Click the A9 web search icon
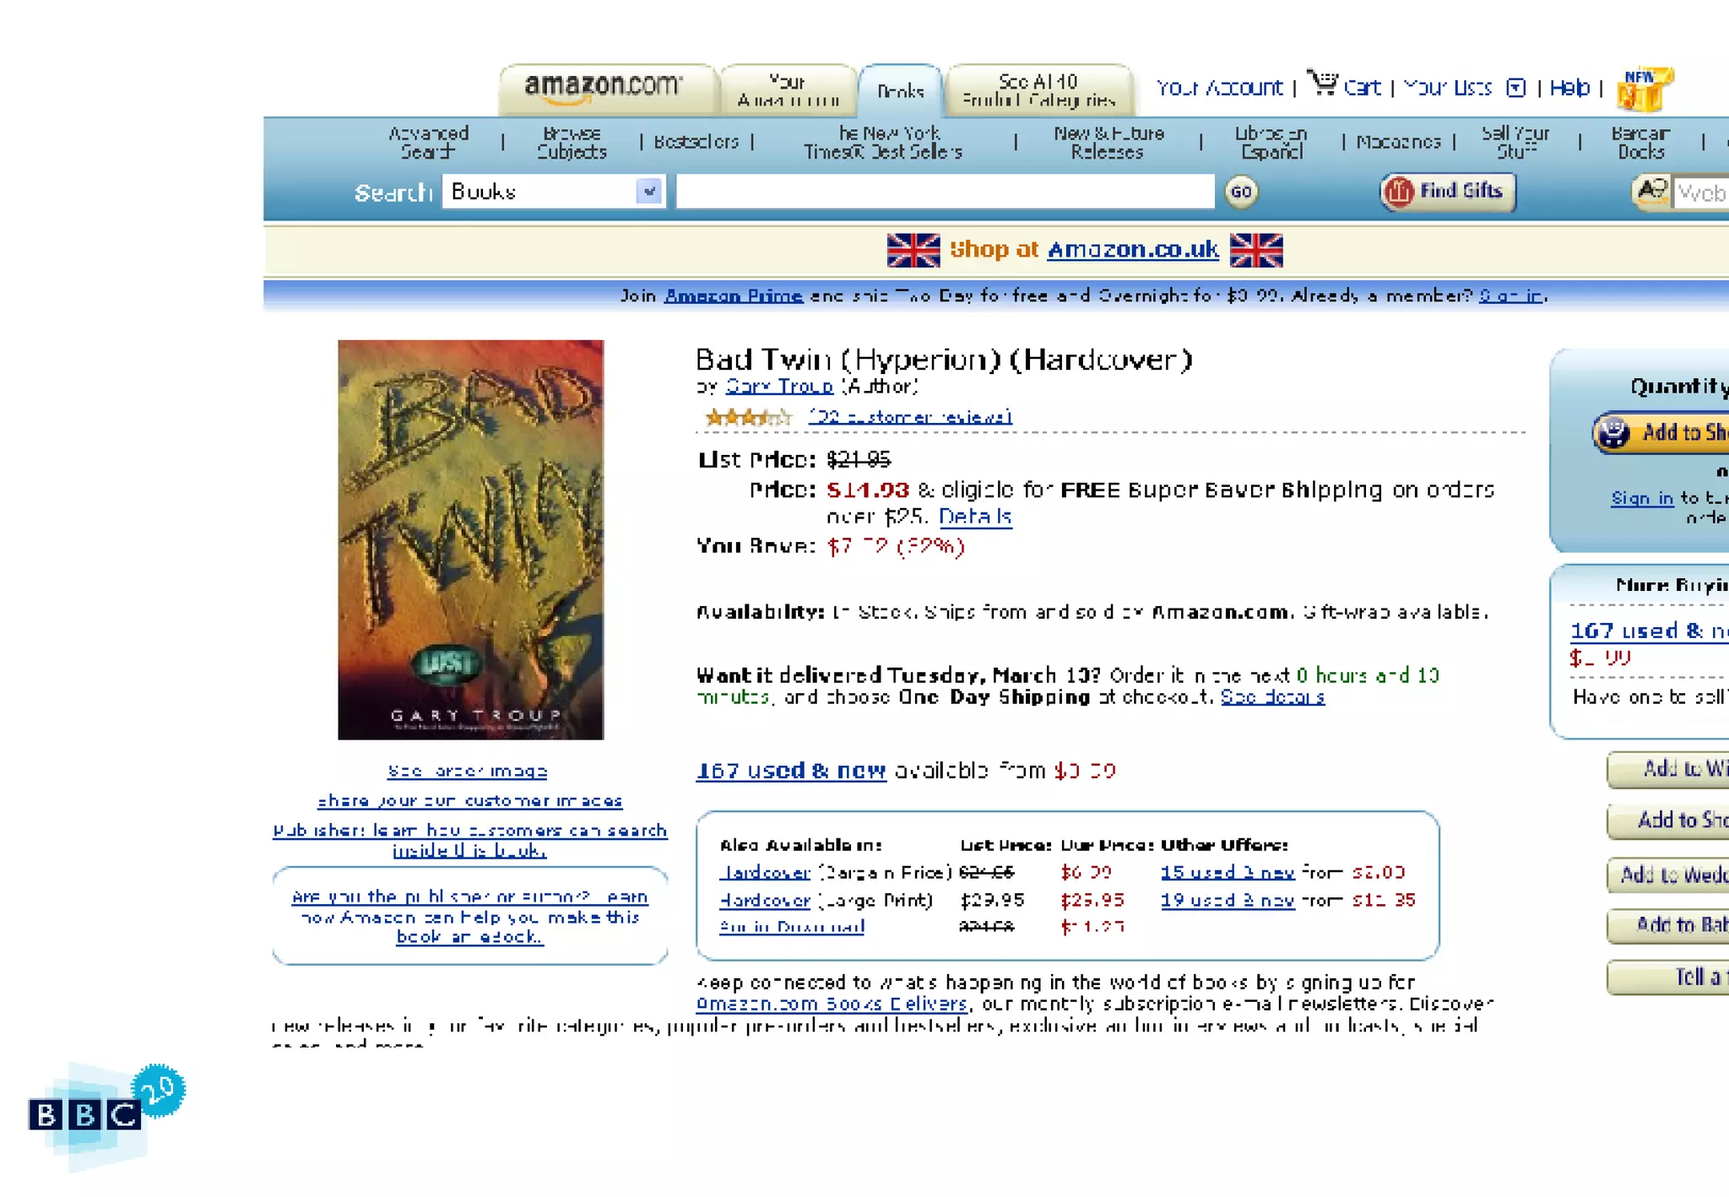Image resolution: width=1729 pixels, height=1197 pixels. [1651, 192]
